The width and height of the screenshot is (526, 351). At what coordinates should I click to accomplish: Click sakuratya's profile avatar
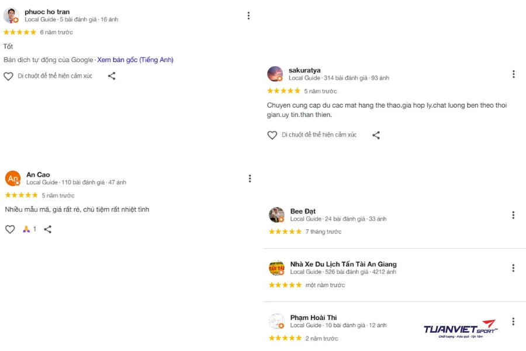[275, 74]
